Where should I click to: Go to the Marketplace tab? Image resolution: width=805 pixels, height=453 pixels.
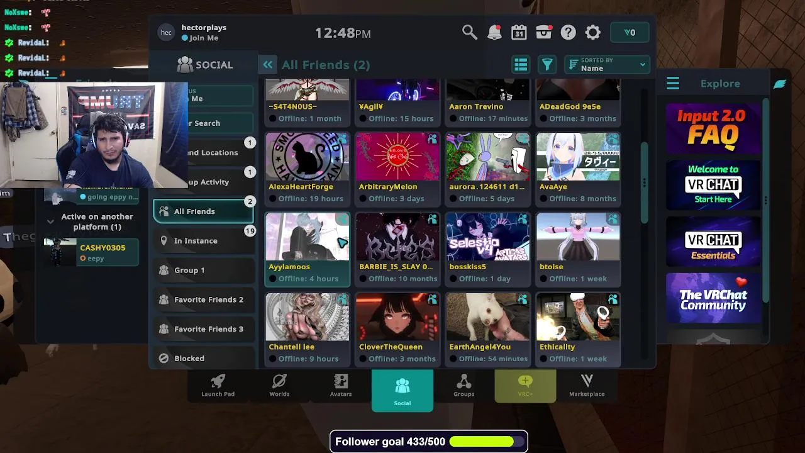click(587, 386)
